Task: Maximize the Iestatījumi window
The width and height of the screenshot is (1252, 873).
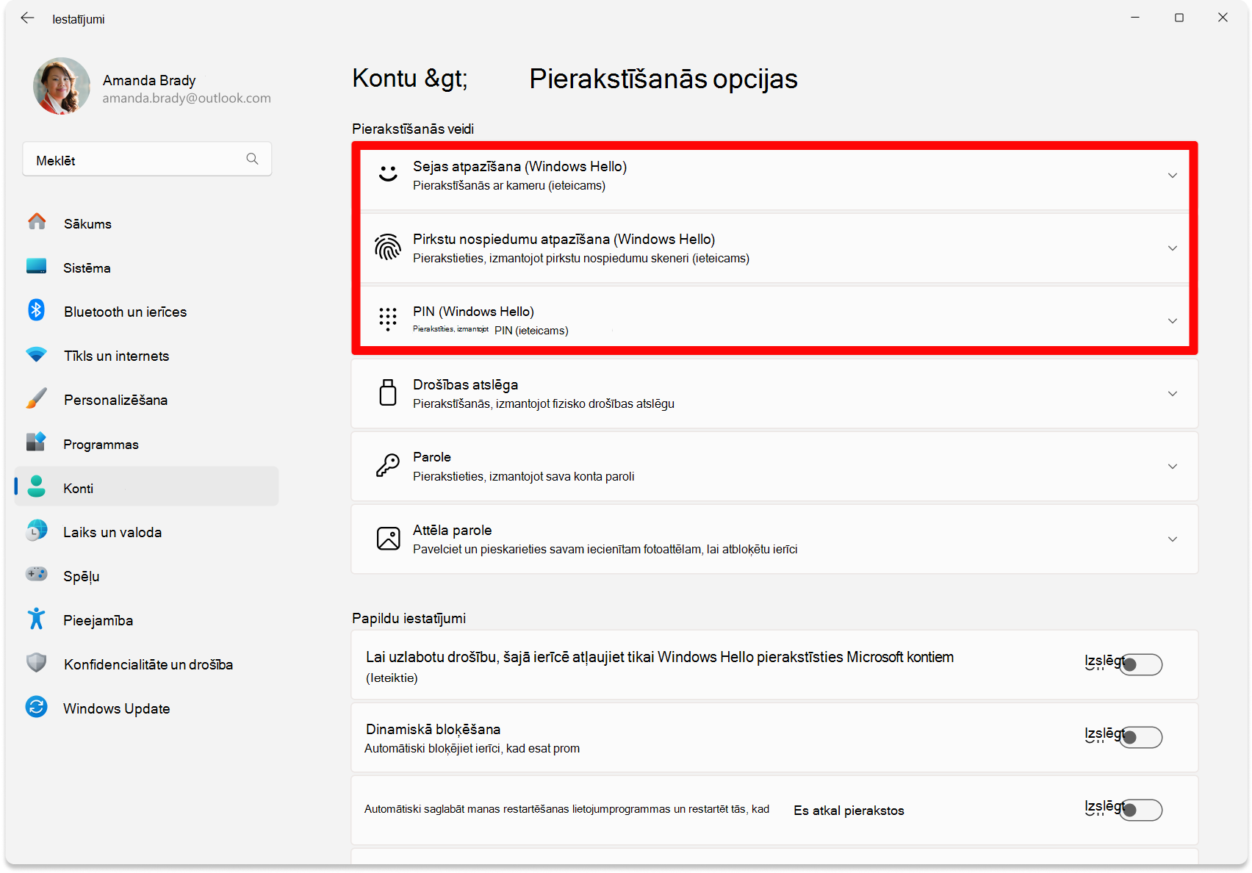Action: tap(1179, 18)
